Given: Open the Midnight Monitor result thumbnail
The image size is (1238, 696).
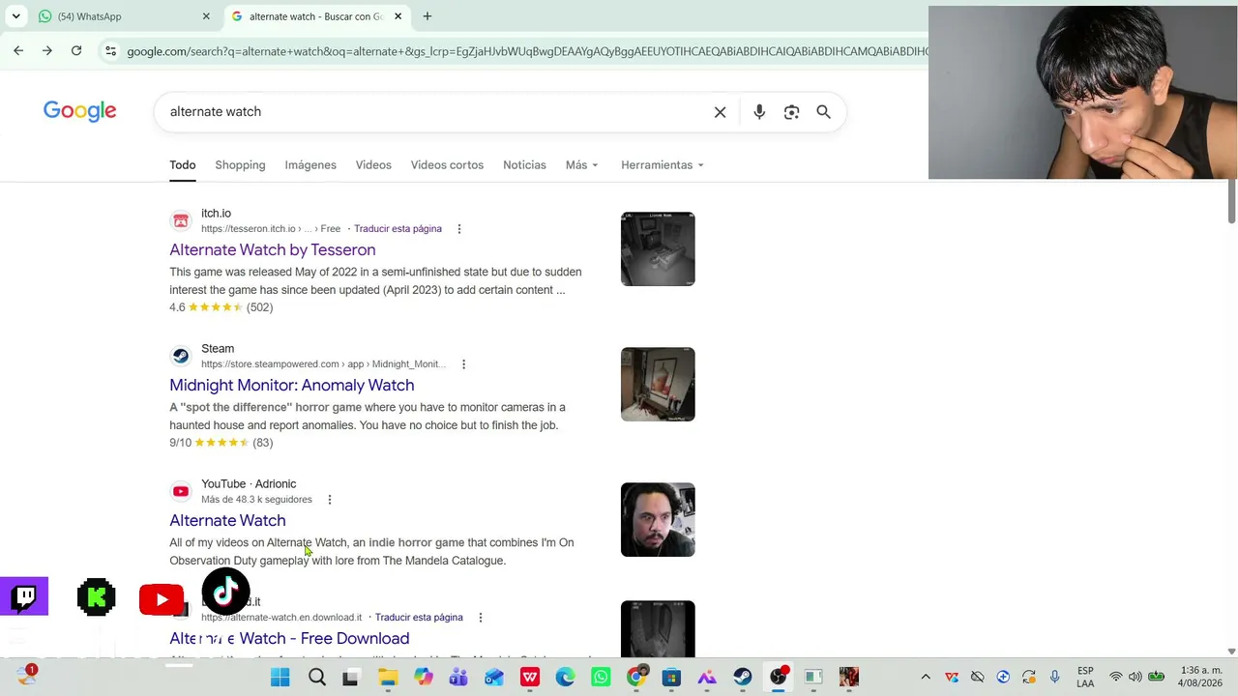Looking at the screenshot, I should [658, 385].
